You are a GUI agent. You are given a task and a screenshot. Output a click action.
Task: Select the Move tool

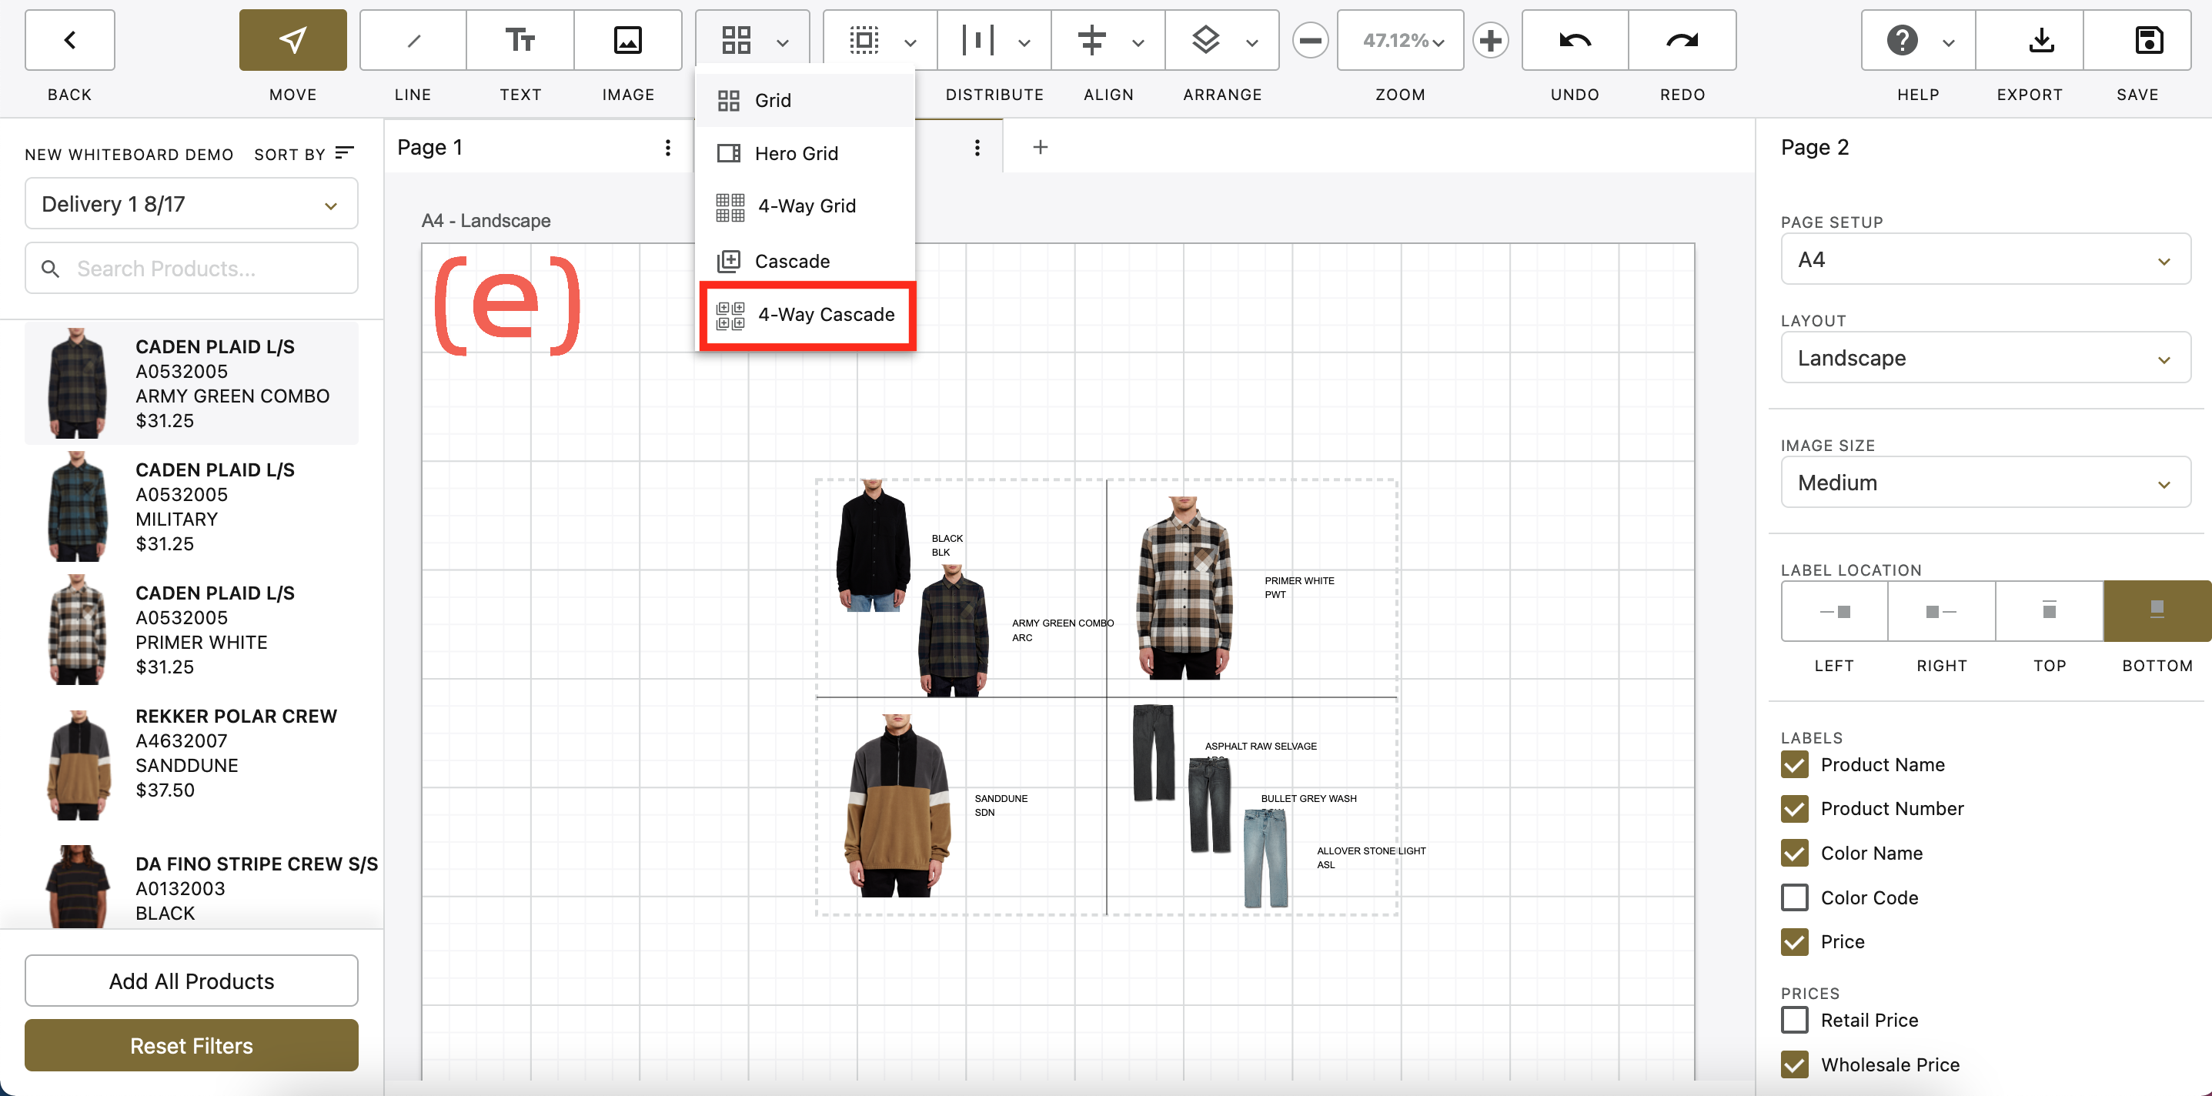pyautogui.click(x=292, y=39)
